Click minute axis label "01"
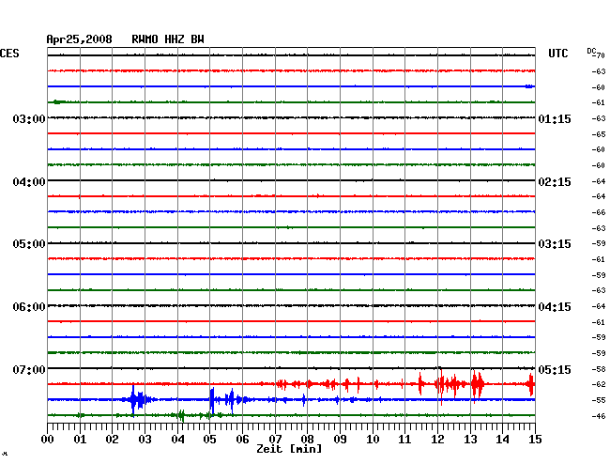Viewport: 610px width, 464px height. pos(80,439)
